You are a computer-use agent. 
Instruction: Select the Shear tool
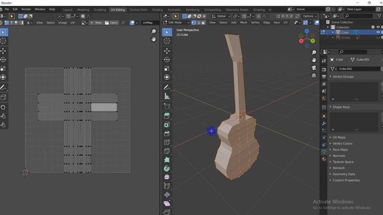(x=167, y=204)
